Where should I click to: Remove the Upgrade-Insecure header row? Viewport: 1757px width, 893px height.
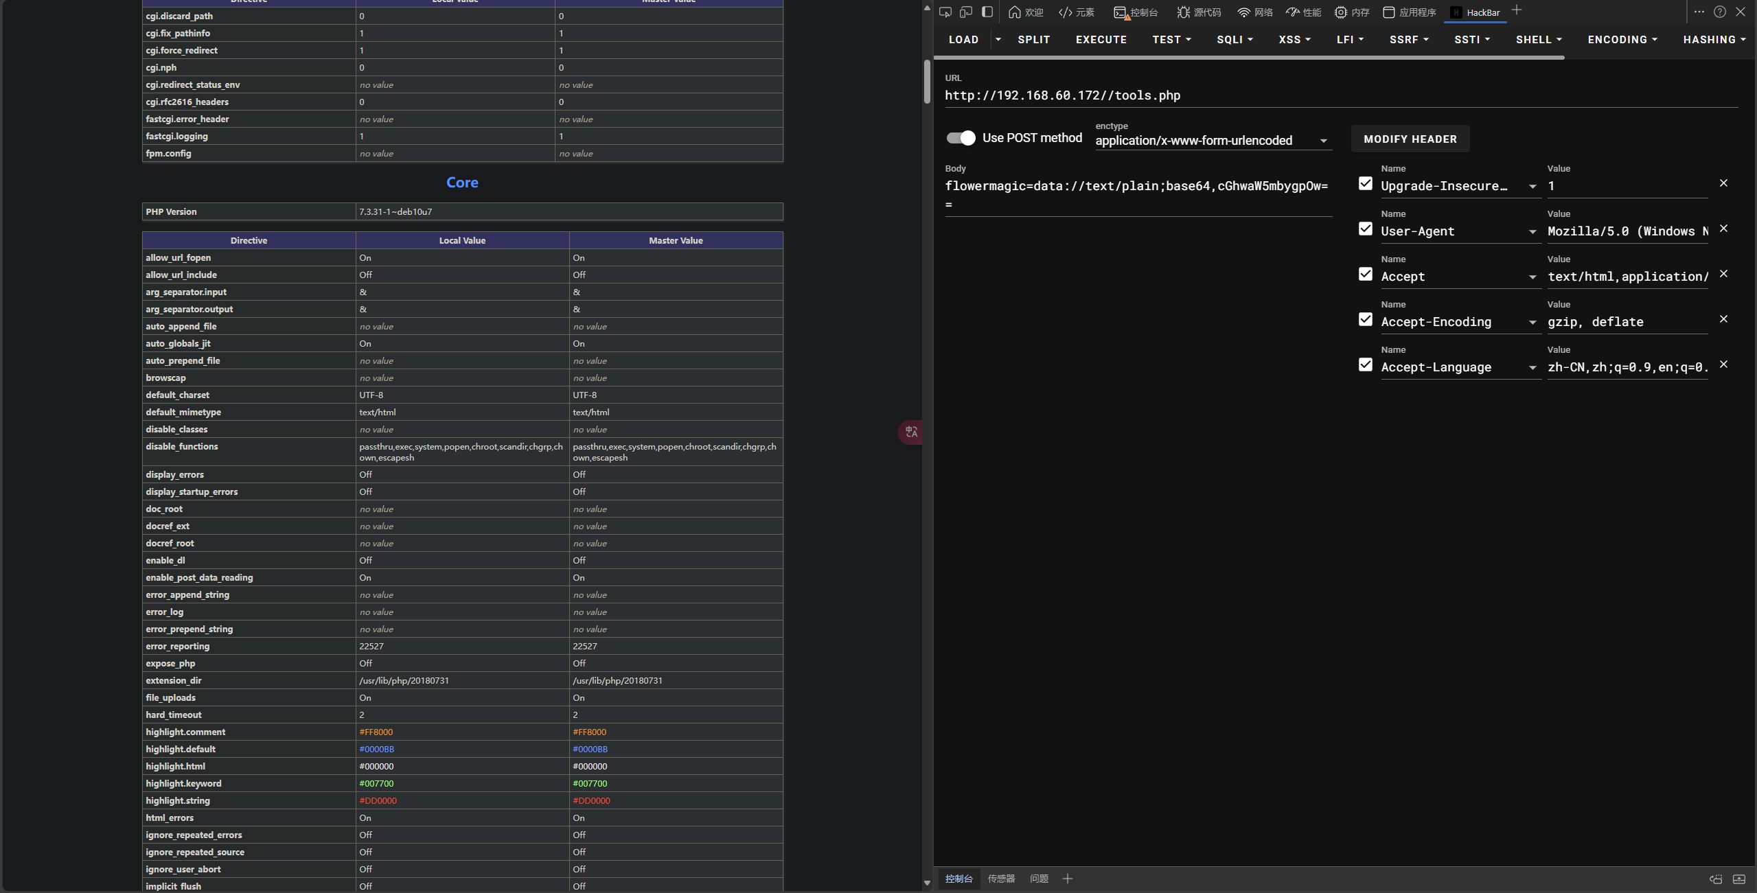(1723, 183)
